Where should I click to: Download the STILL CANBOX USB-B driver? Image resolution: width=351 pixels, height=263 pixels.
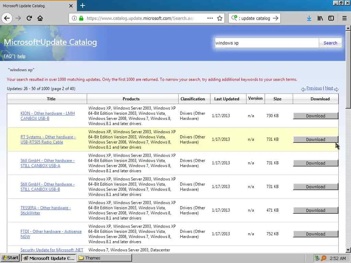pyautogui.click(x=316, y=187)
